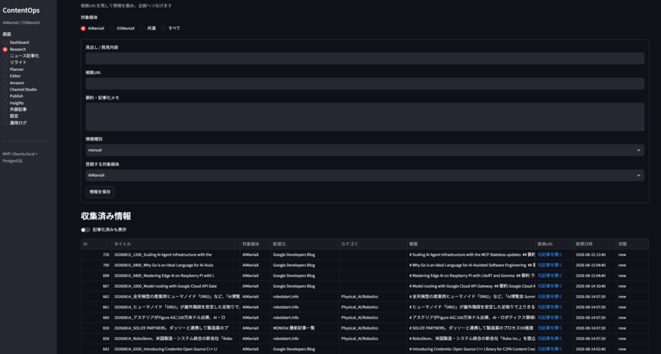Click the 対象媒体 column header in table
The width and height of the screenshot is (661, 354).
pyautogui.click(x=255, y=244)
